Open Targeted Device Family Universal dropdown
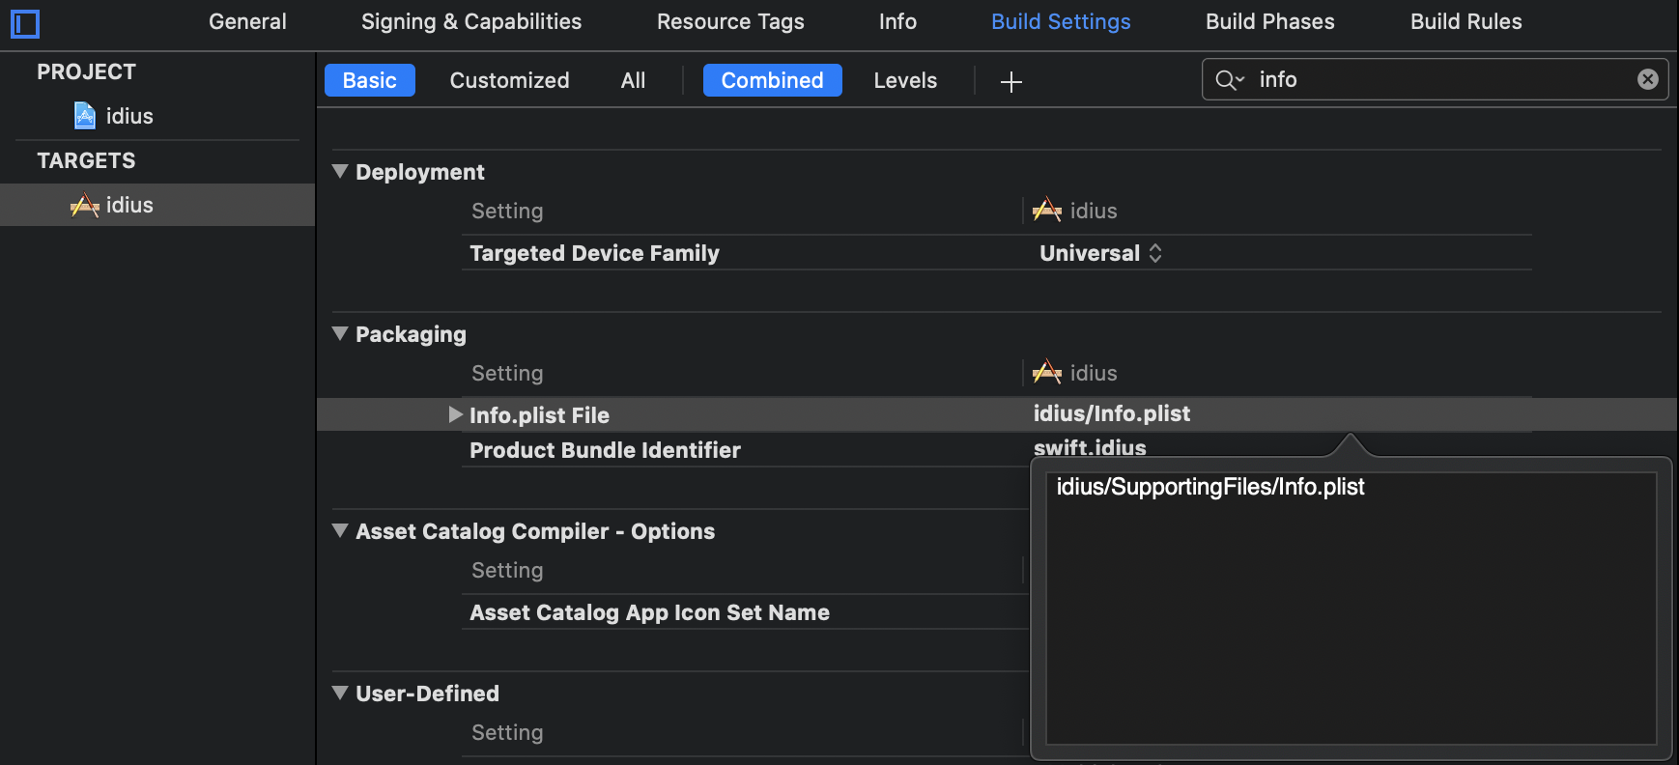Viewport: 1679px width, 765px height. (x=1100, y=253)
